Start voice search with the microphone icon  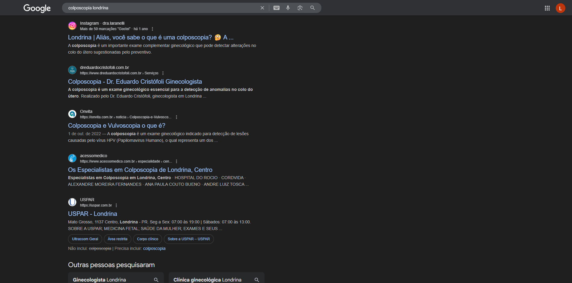pos(288,8)
